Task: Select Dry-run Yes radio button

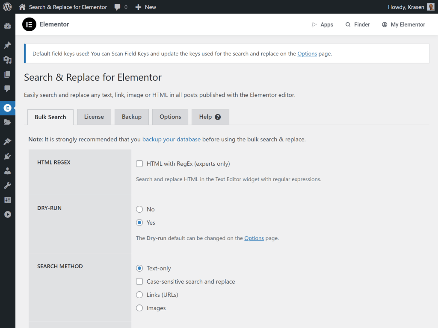Action: [x=139, y=223]
